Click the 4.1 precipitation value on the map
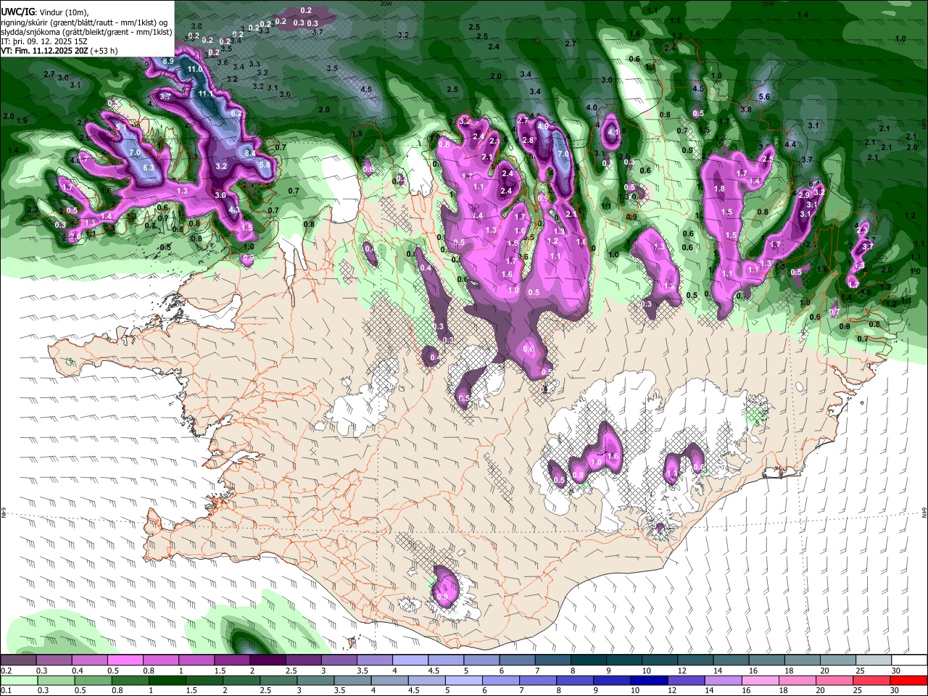 click(x=613, y=132)
